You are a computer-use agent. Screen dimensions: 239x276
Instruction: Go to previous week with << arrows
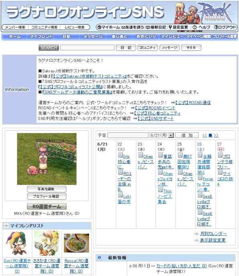pyautogui.click(x=205, y=135)
